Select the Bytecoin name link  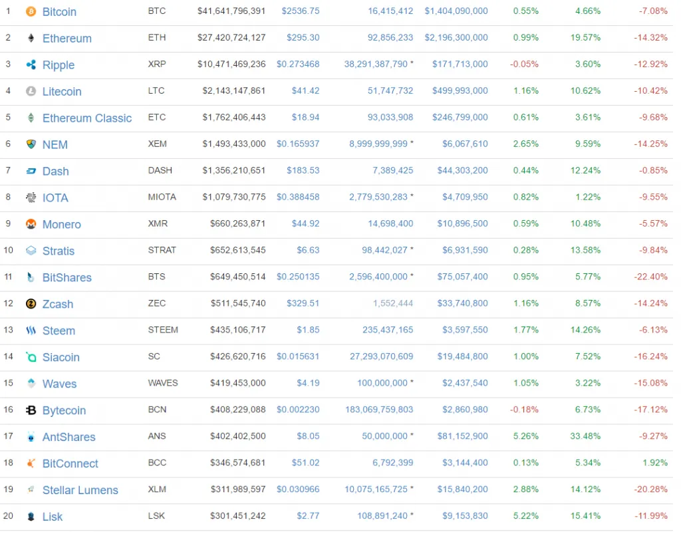pyautogui.click(x=64, y=410)
